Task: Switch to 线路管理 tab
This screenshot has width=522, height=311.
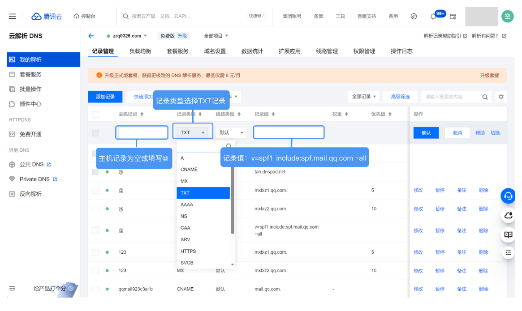Action: [327, 51]
